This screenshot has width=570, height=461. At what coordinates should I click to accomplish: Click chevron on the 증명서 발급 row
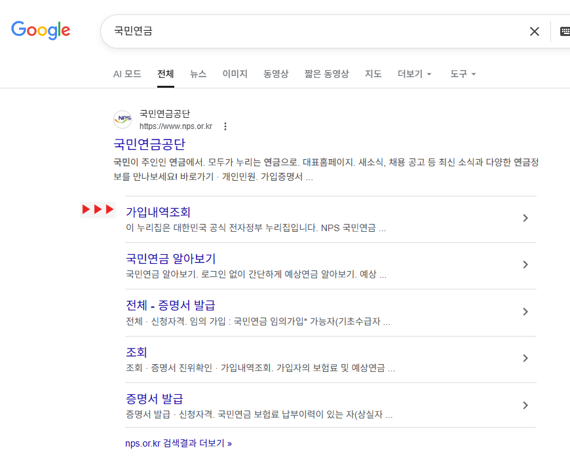point(525,405)
